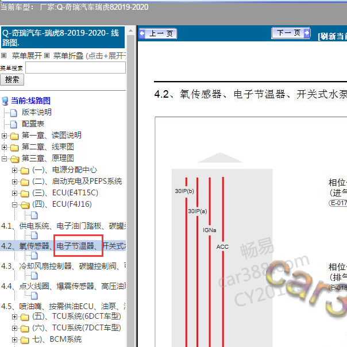This screenshot has height=347, width=347.
Task: Click the sidebar vertical scrollbar track
Action: (130, 190)
